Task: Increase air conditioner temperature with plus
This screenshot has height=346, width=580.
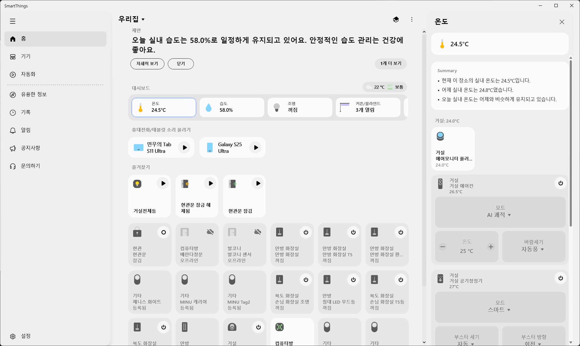Action: tap(491, 247)
